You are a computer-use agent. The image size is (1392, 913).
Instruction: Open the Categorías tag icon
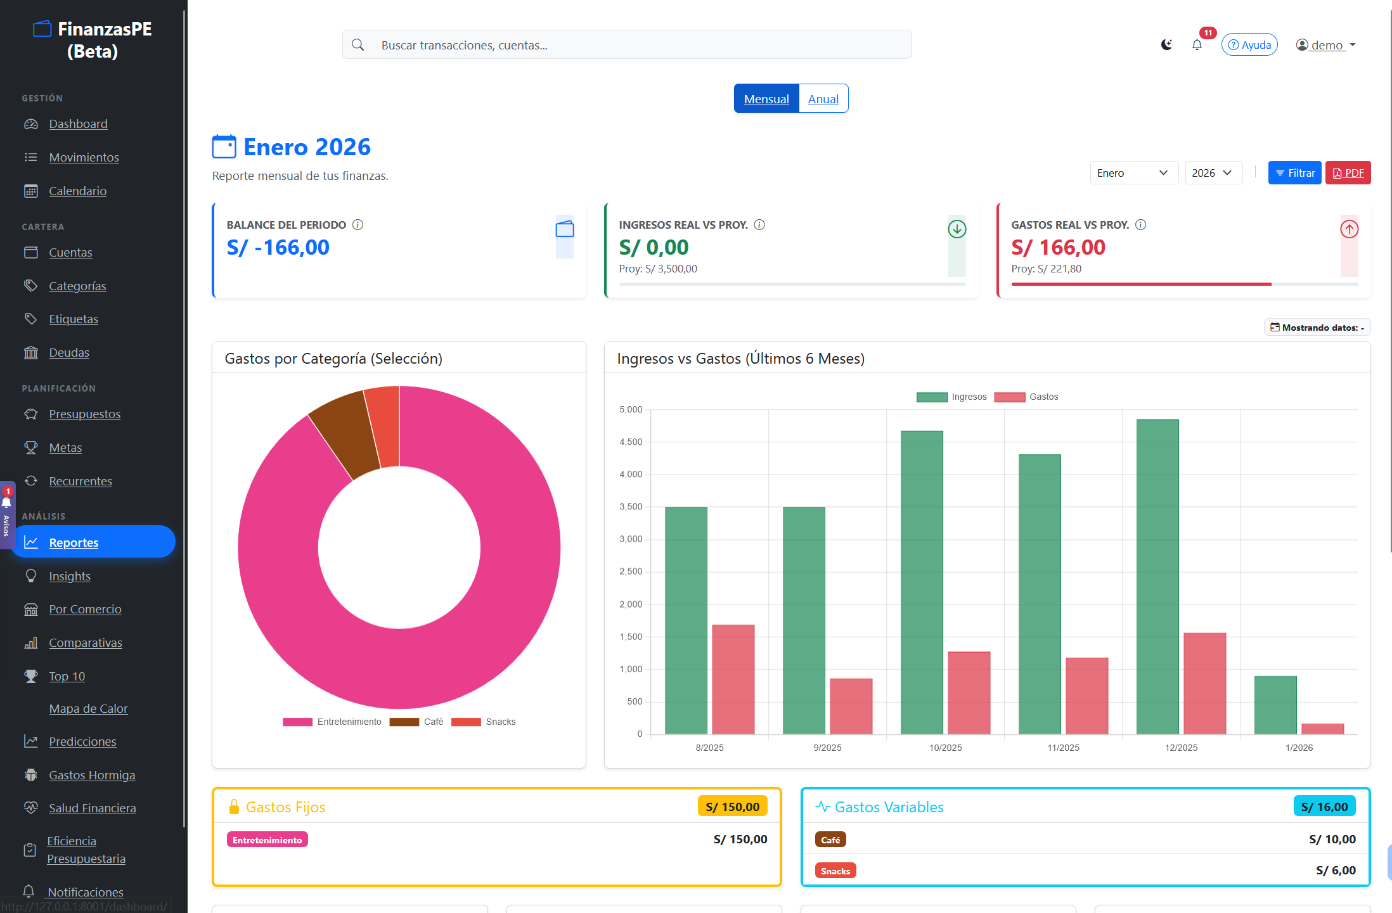tap(30, 286)
